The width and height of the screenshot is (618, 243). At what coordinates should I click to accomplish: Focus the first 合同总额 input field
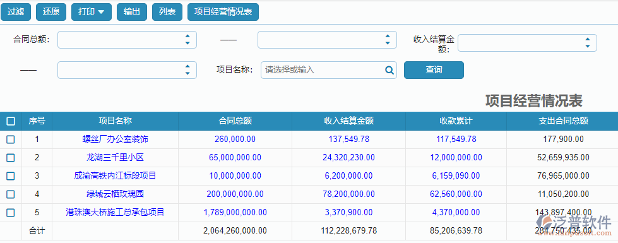pyautogui.click(x=127, y=40)
